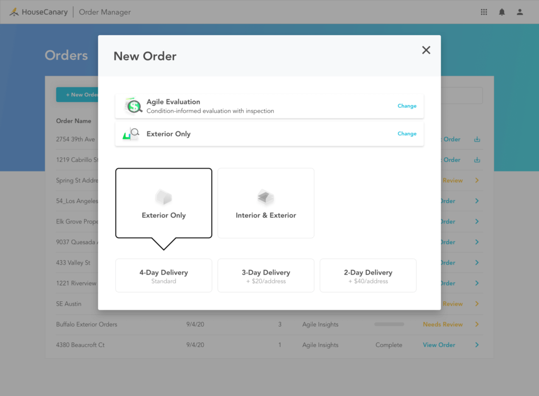Image resolution: width=539 pixels, height=396 pixels.
Task: Close the New Order dialog
Action: [x=426, y=50]
